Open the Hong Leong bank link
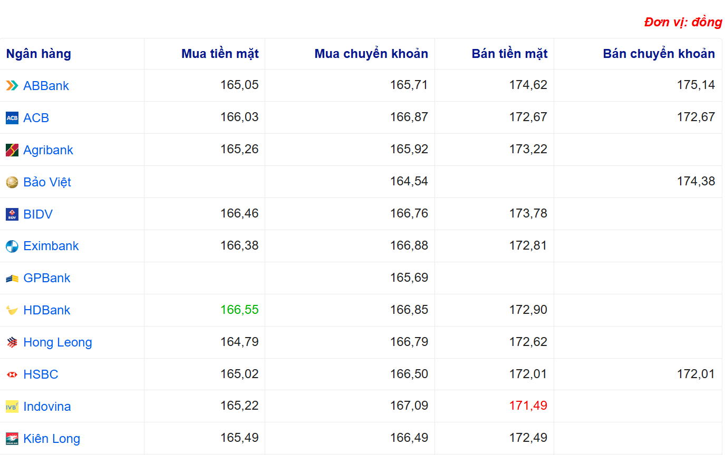This screenshot has height=455, width=725. click(x=57, y=342)
